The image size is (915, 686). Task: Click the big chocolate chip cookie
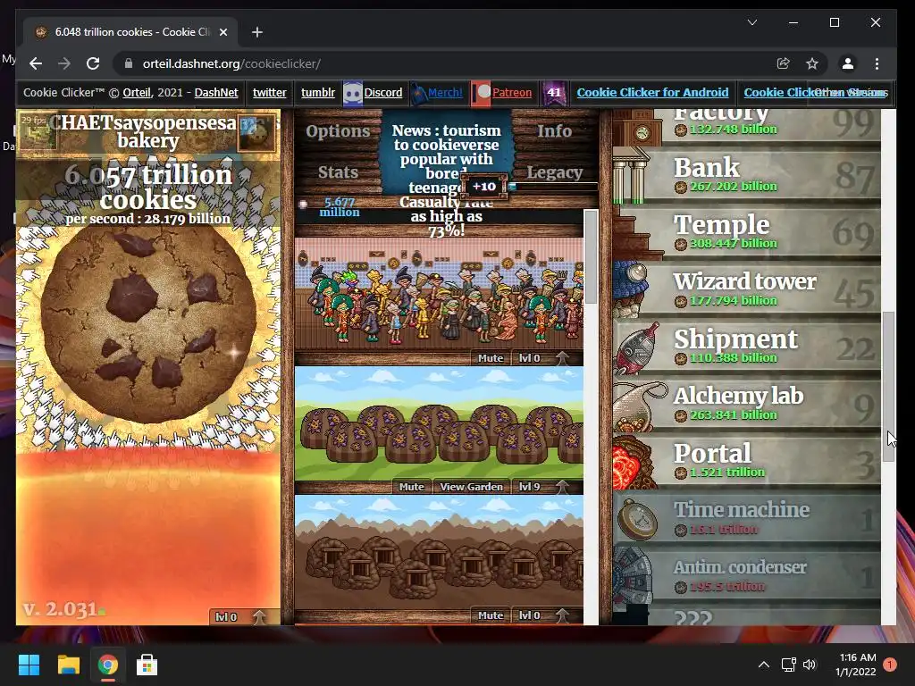pos(148,322)
